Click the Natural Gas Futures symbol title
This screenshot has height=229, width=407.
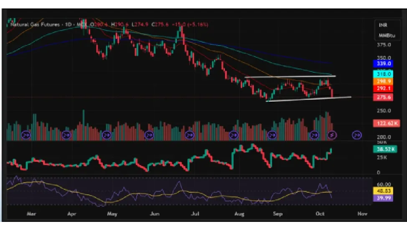point(36,25)
